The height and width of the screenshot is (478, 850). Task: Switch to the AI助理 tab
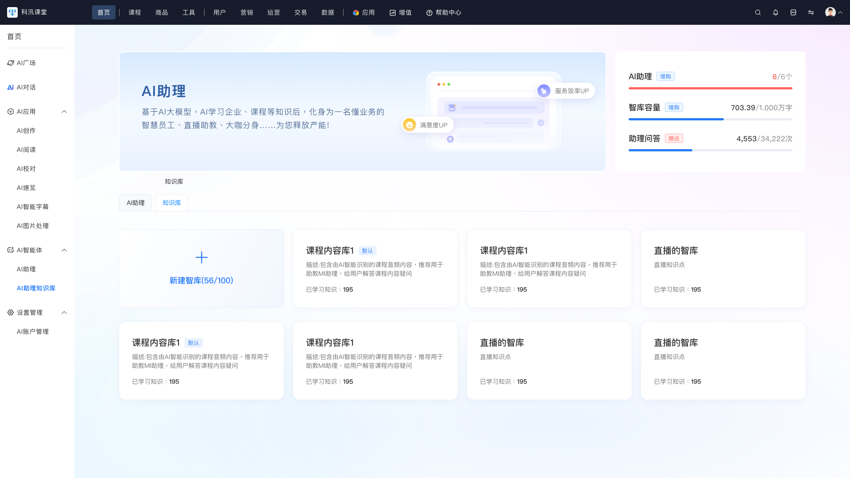(x=135, y=202)
